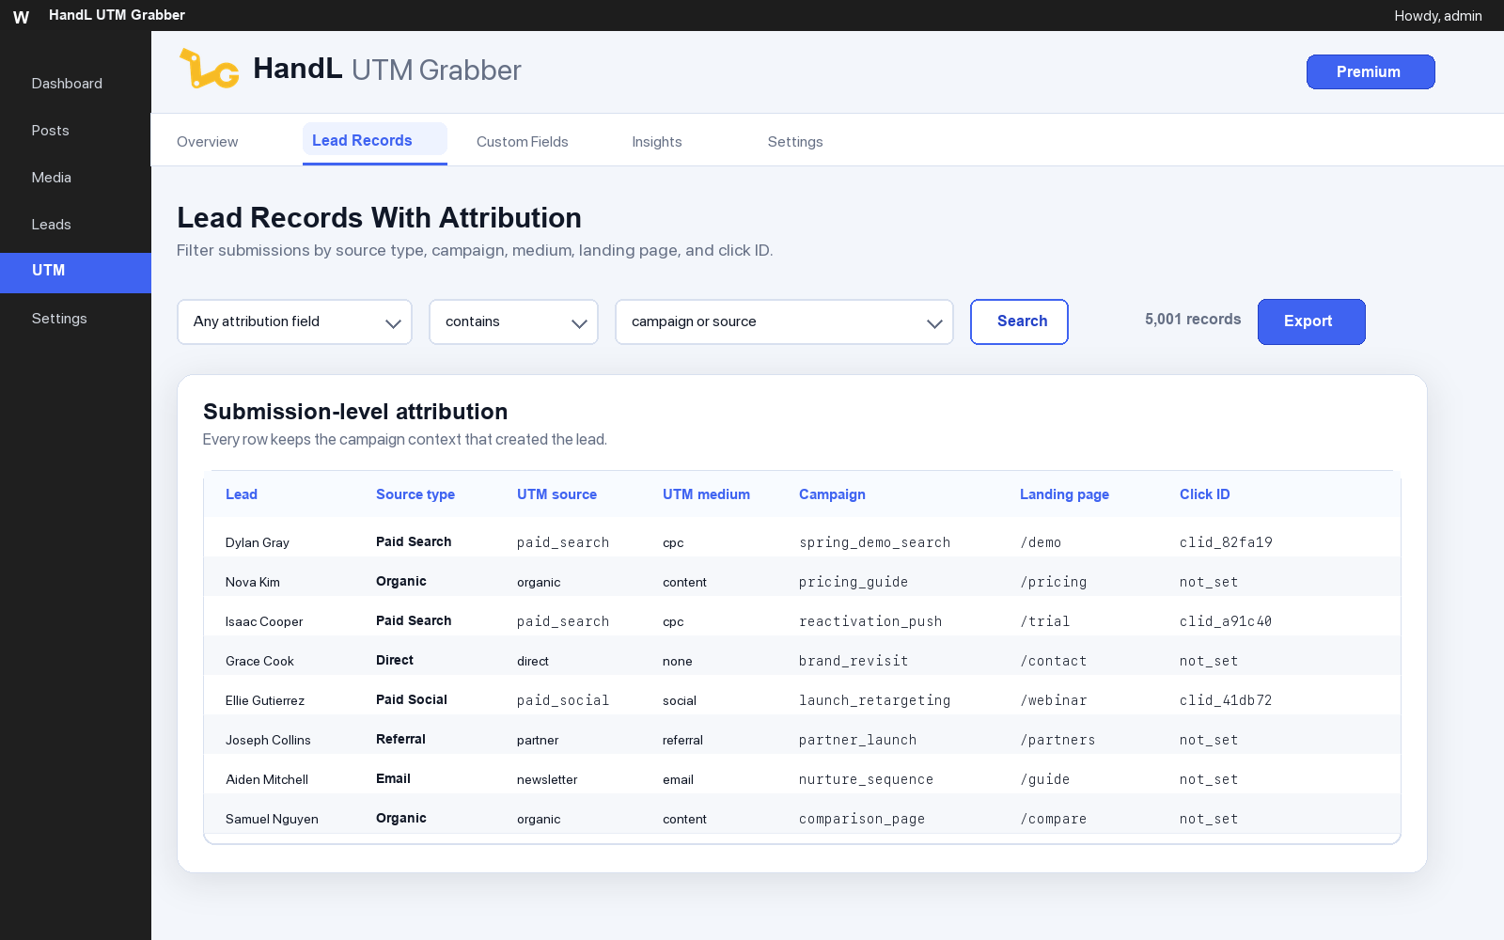This screenshot has height=940, width=1504.
Task: Select UTM in the sidebar
Action: (75, 273)
